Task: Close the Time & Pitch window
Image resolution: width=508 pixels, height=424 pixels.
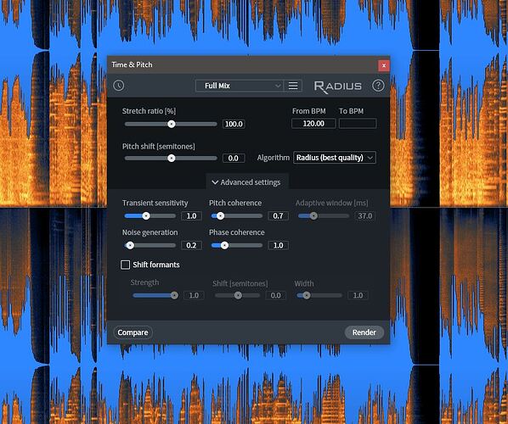Action: click(384, 65)
